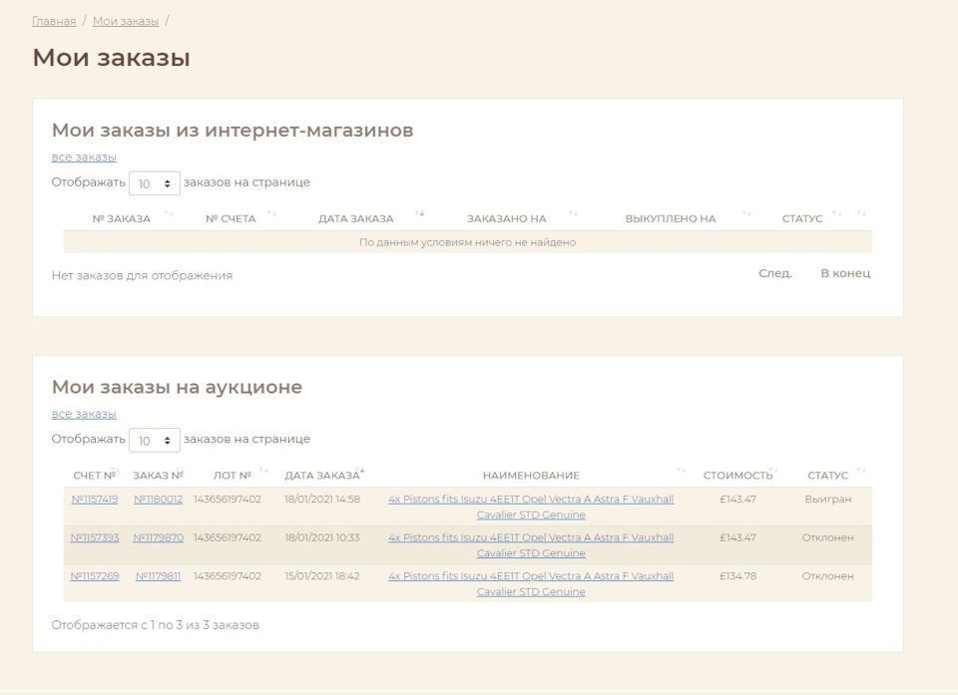Open orders-per-page dropdown for auction orders
Screen dimensions: 958x695
click(x=155, y=441)
